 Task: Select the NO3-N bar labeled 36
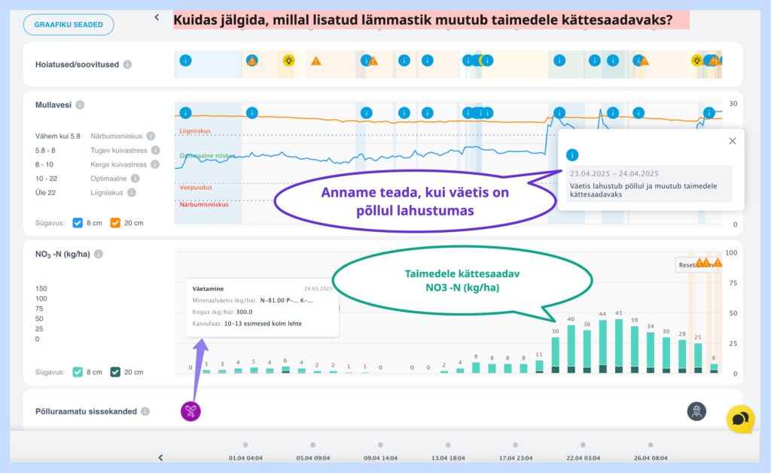click(x=587, y=352)
